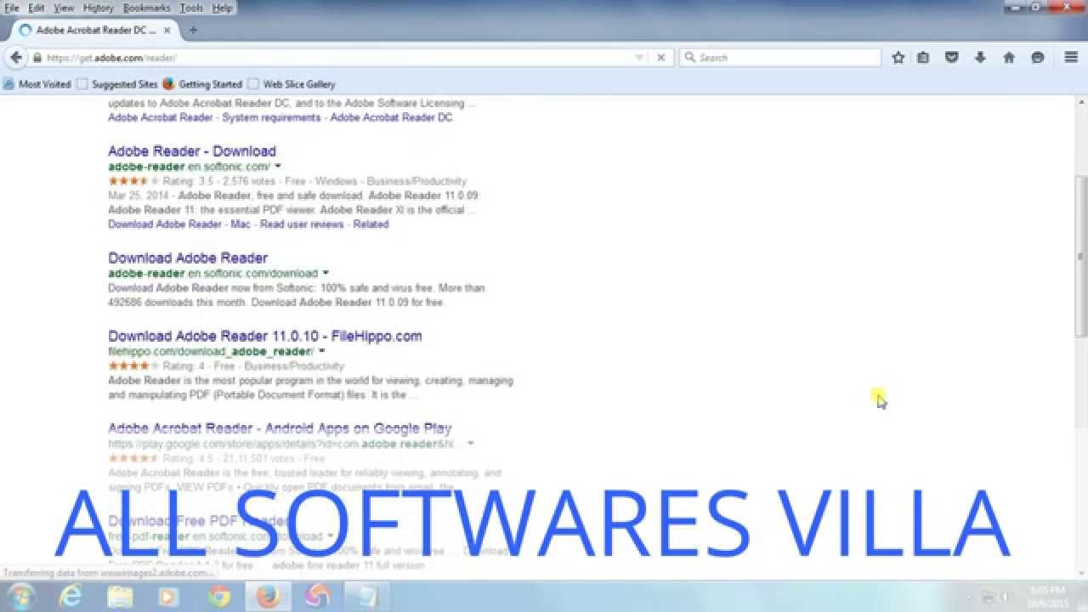Open the View menu

point(64,8)
